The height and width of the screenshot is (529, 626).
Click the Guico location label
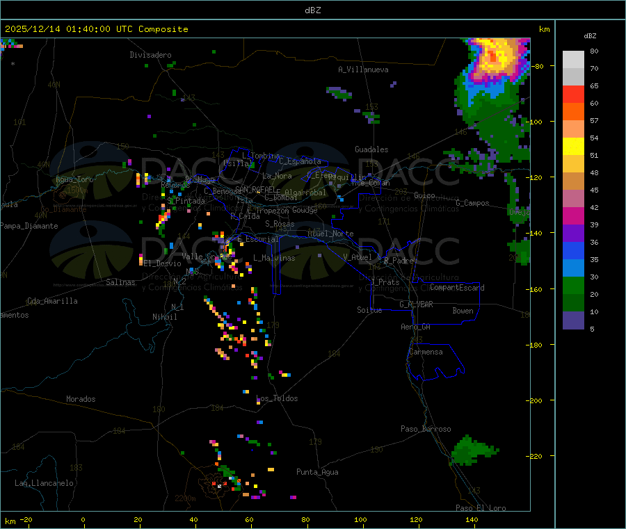(424, 195)
